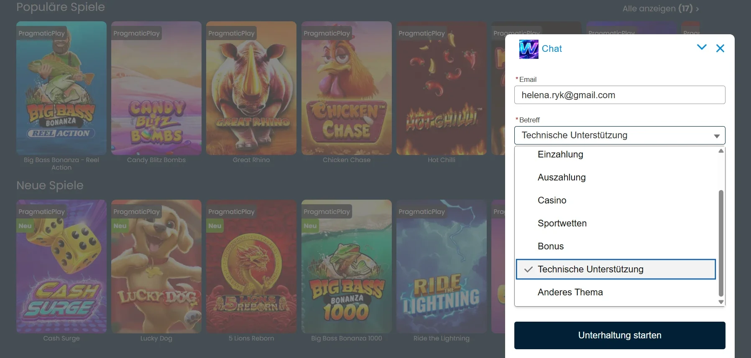Click the Chat title text
This screenshot has height=358, width=751.
click(552, 49)
